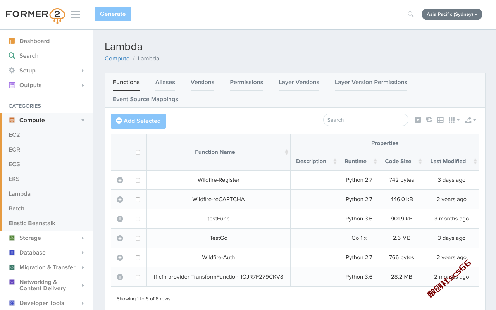Image resolution: width=496 pixels, height=310 pixels.
Task: Sort by Last Modified column header
Action: 452,161
